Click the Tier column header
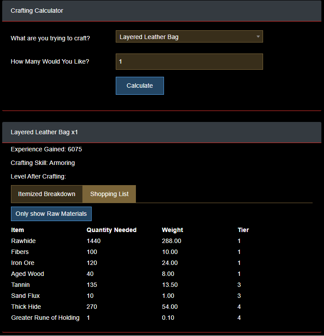 (x=243, y=230)
